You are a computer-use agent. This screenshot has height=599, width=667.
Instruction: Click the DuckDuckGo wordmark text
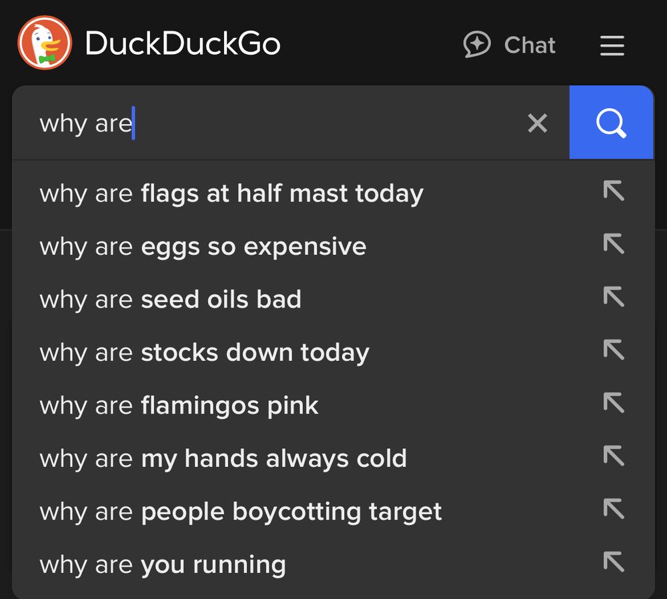pos(183,43)
